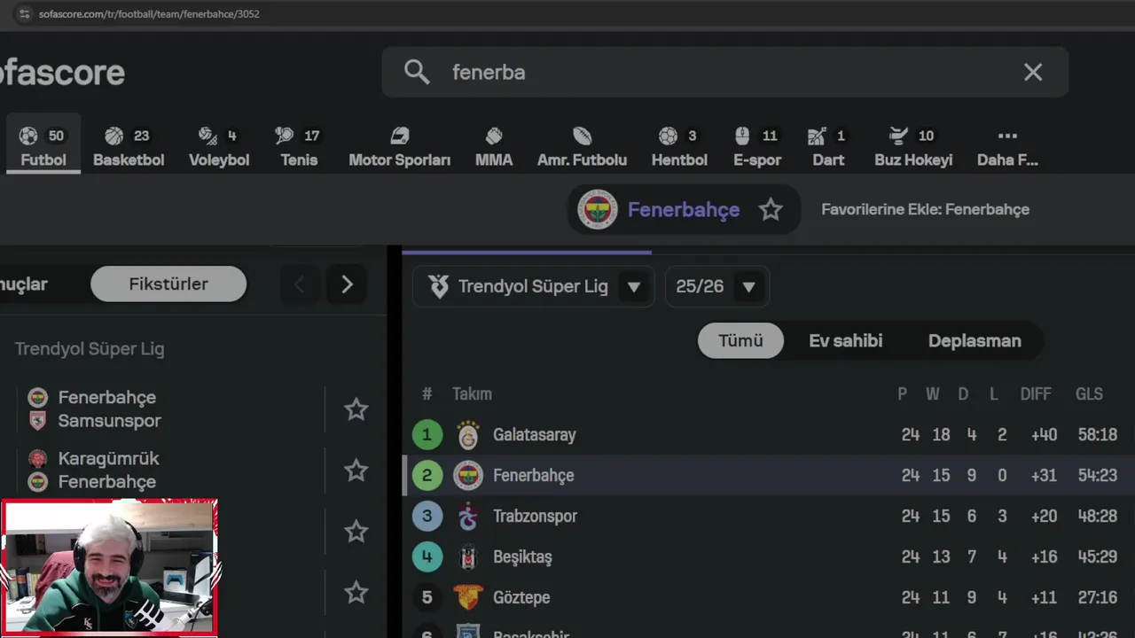
Task: Open the Motor Sporları category
Action: coord(399,144)
